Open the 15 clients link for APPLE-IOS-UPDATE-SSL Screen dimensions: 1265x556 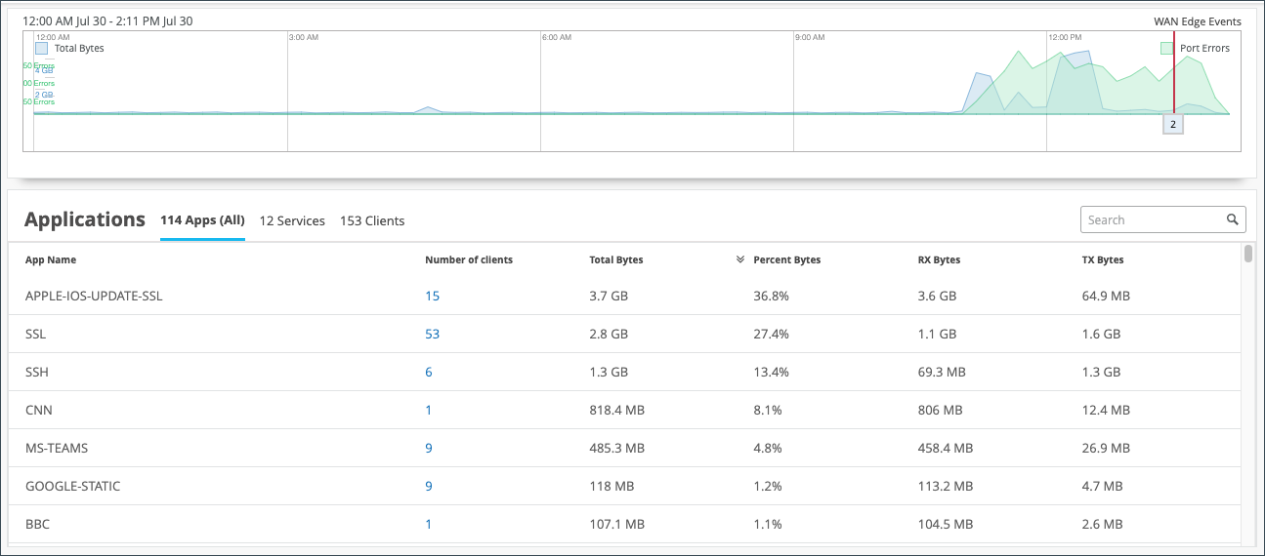pos(433,296)
